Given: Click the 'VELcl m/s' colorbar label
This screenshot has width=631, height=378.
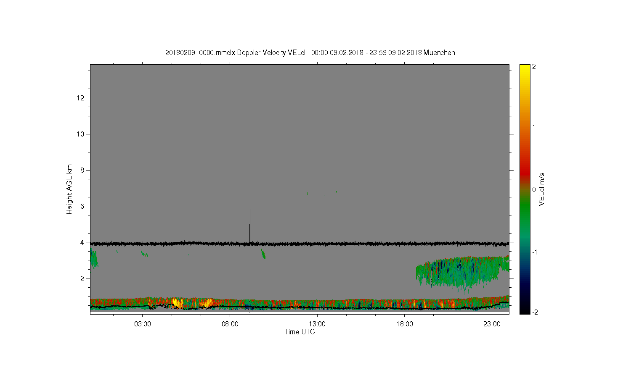Looking at the screenshot, I should pyautogui.click(x=542, y=189).
